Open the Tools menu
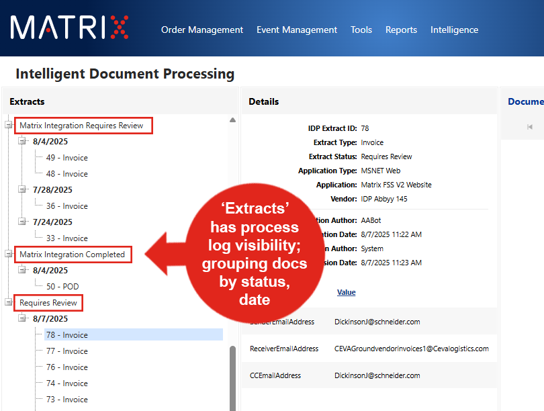Viewport: 544px width, 411px height. 361,30
